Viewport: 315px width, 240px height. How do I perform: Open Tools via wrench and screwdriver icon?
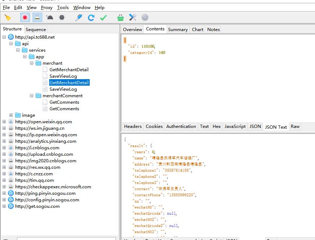pyautogui.click(x=133, y=17)
